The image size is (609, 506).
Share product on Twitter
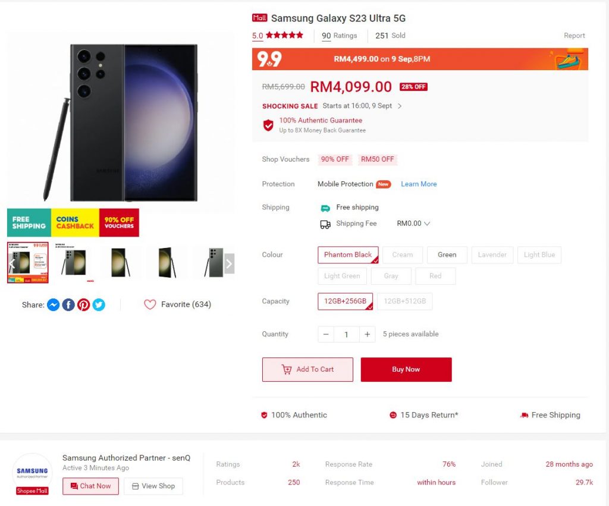pos(99,305)
